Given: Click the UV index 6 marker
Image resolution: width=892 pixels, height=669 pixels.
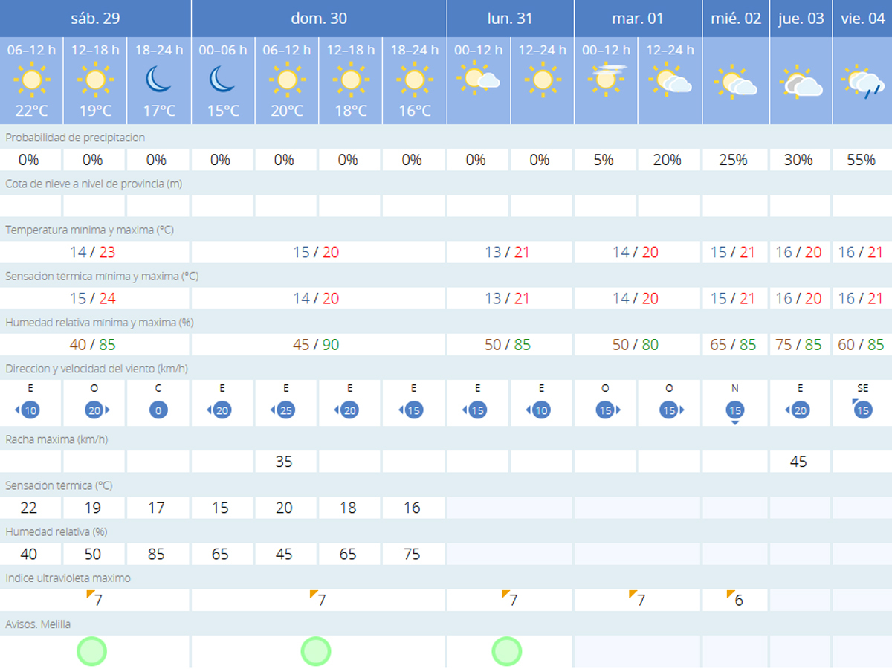Looking at the screenshot, I should coord(735,599).
